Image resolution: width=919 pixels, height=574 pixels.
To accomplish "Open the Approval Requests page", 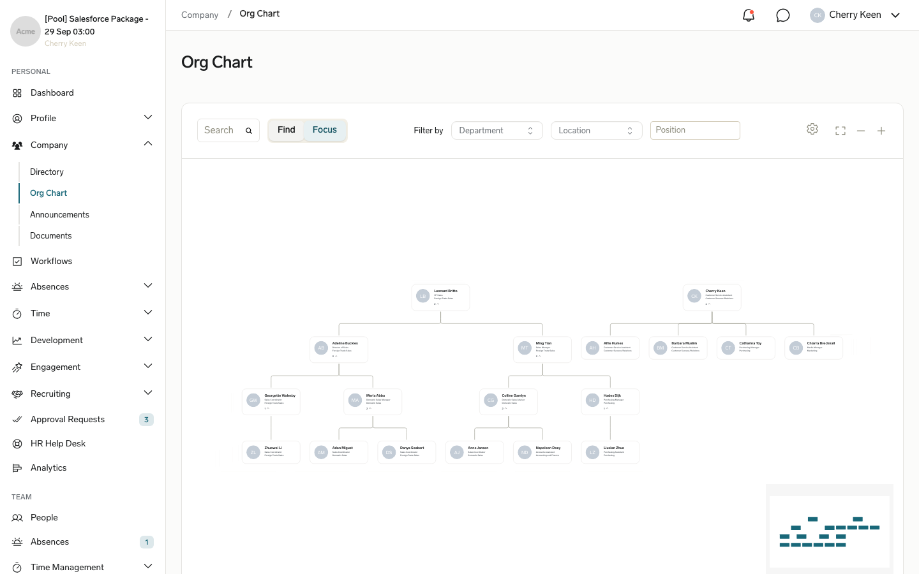I will click(68, 420).
